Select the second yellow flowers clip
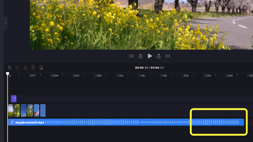This screenshot has width=253, height=142. pyautogui.click(x=17, y=110)
